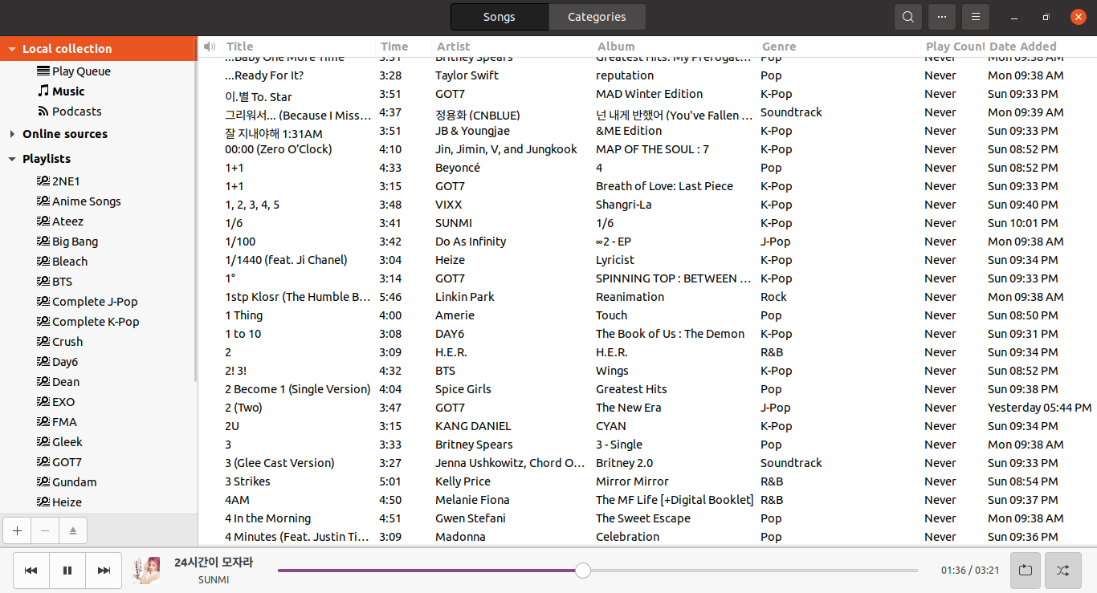This screenshot has height=593, width=1097.
Task: Skip to the previous track
Action: (31, 571)
